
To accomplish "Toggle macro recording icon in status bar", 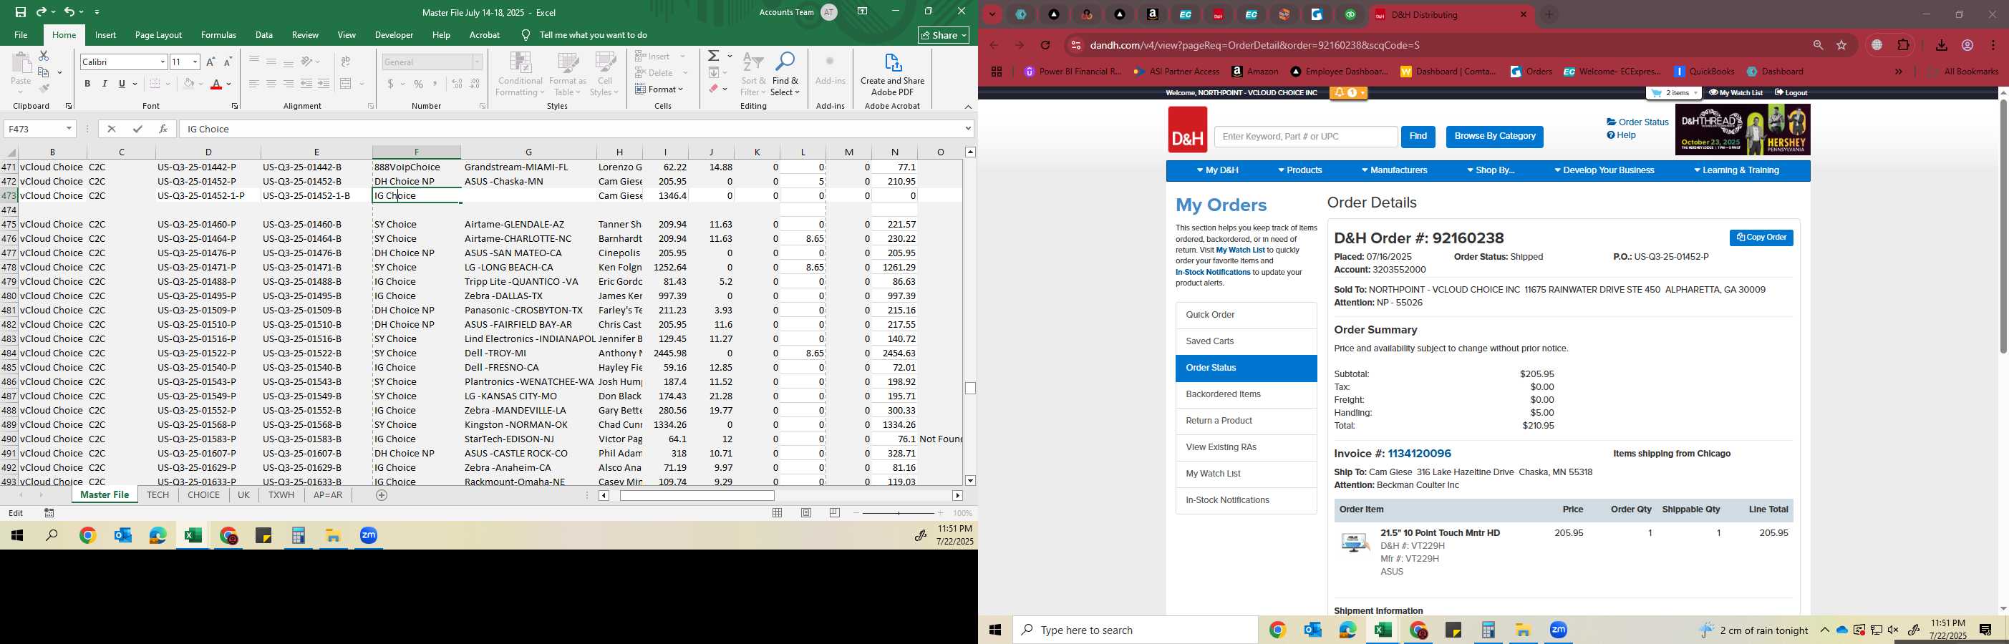I will (49, 513).
